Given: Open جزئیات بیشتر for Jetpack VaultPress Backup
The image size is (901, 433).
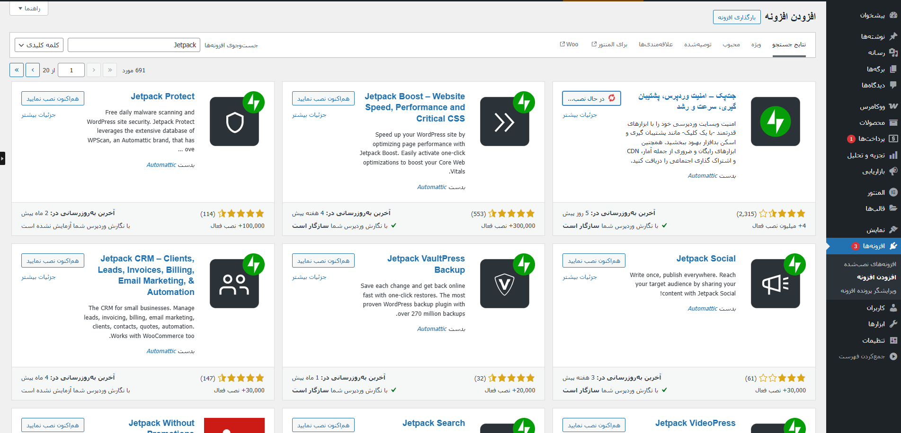Looking at the screenshot, I should coord(309,277).
